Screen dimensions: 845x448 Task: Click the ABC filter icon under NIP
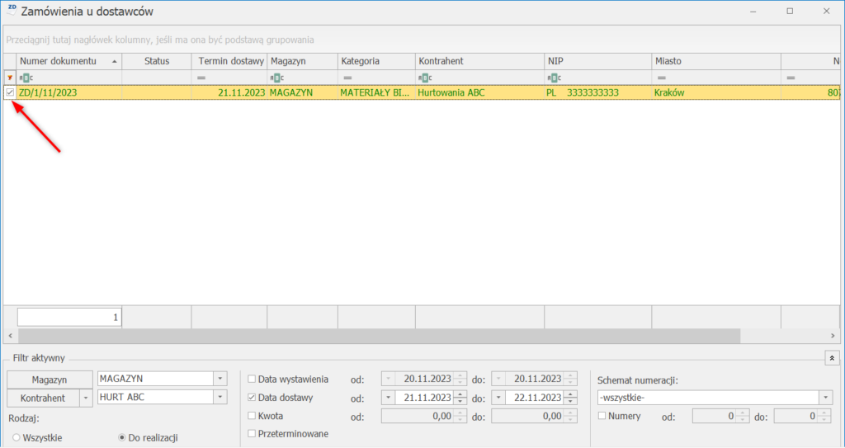point(552,78)
